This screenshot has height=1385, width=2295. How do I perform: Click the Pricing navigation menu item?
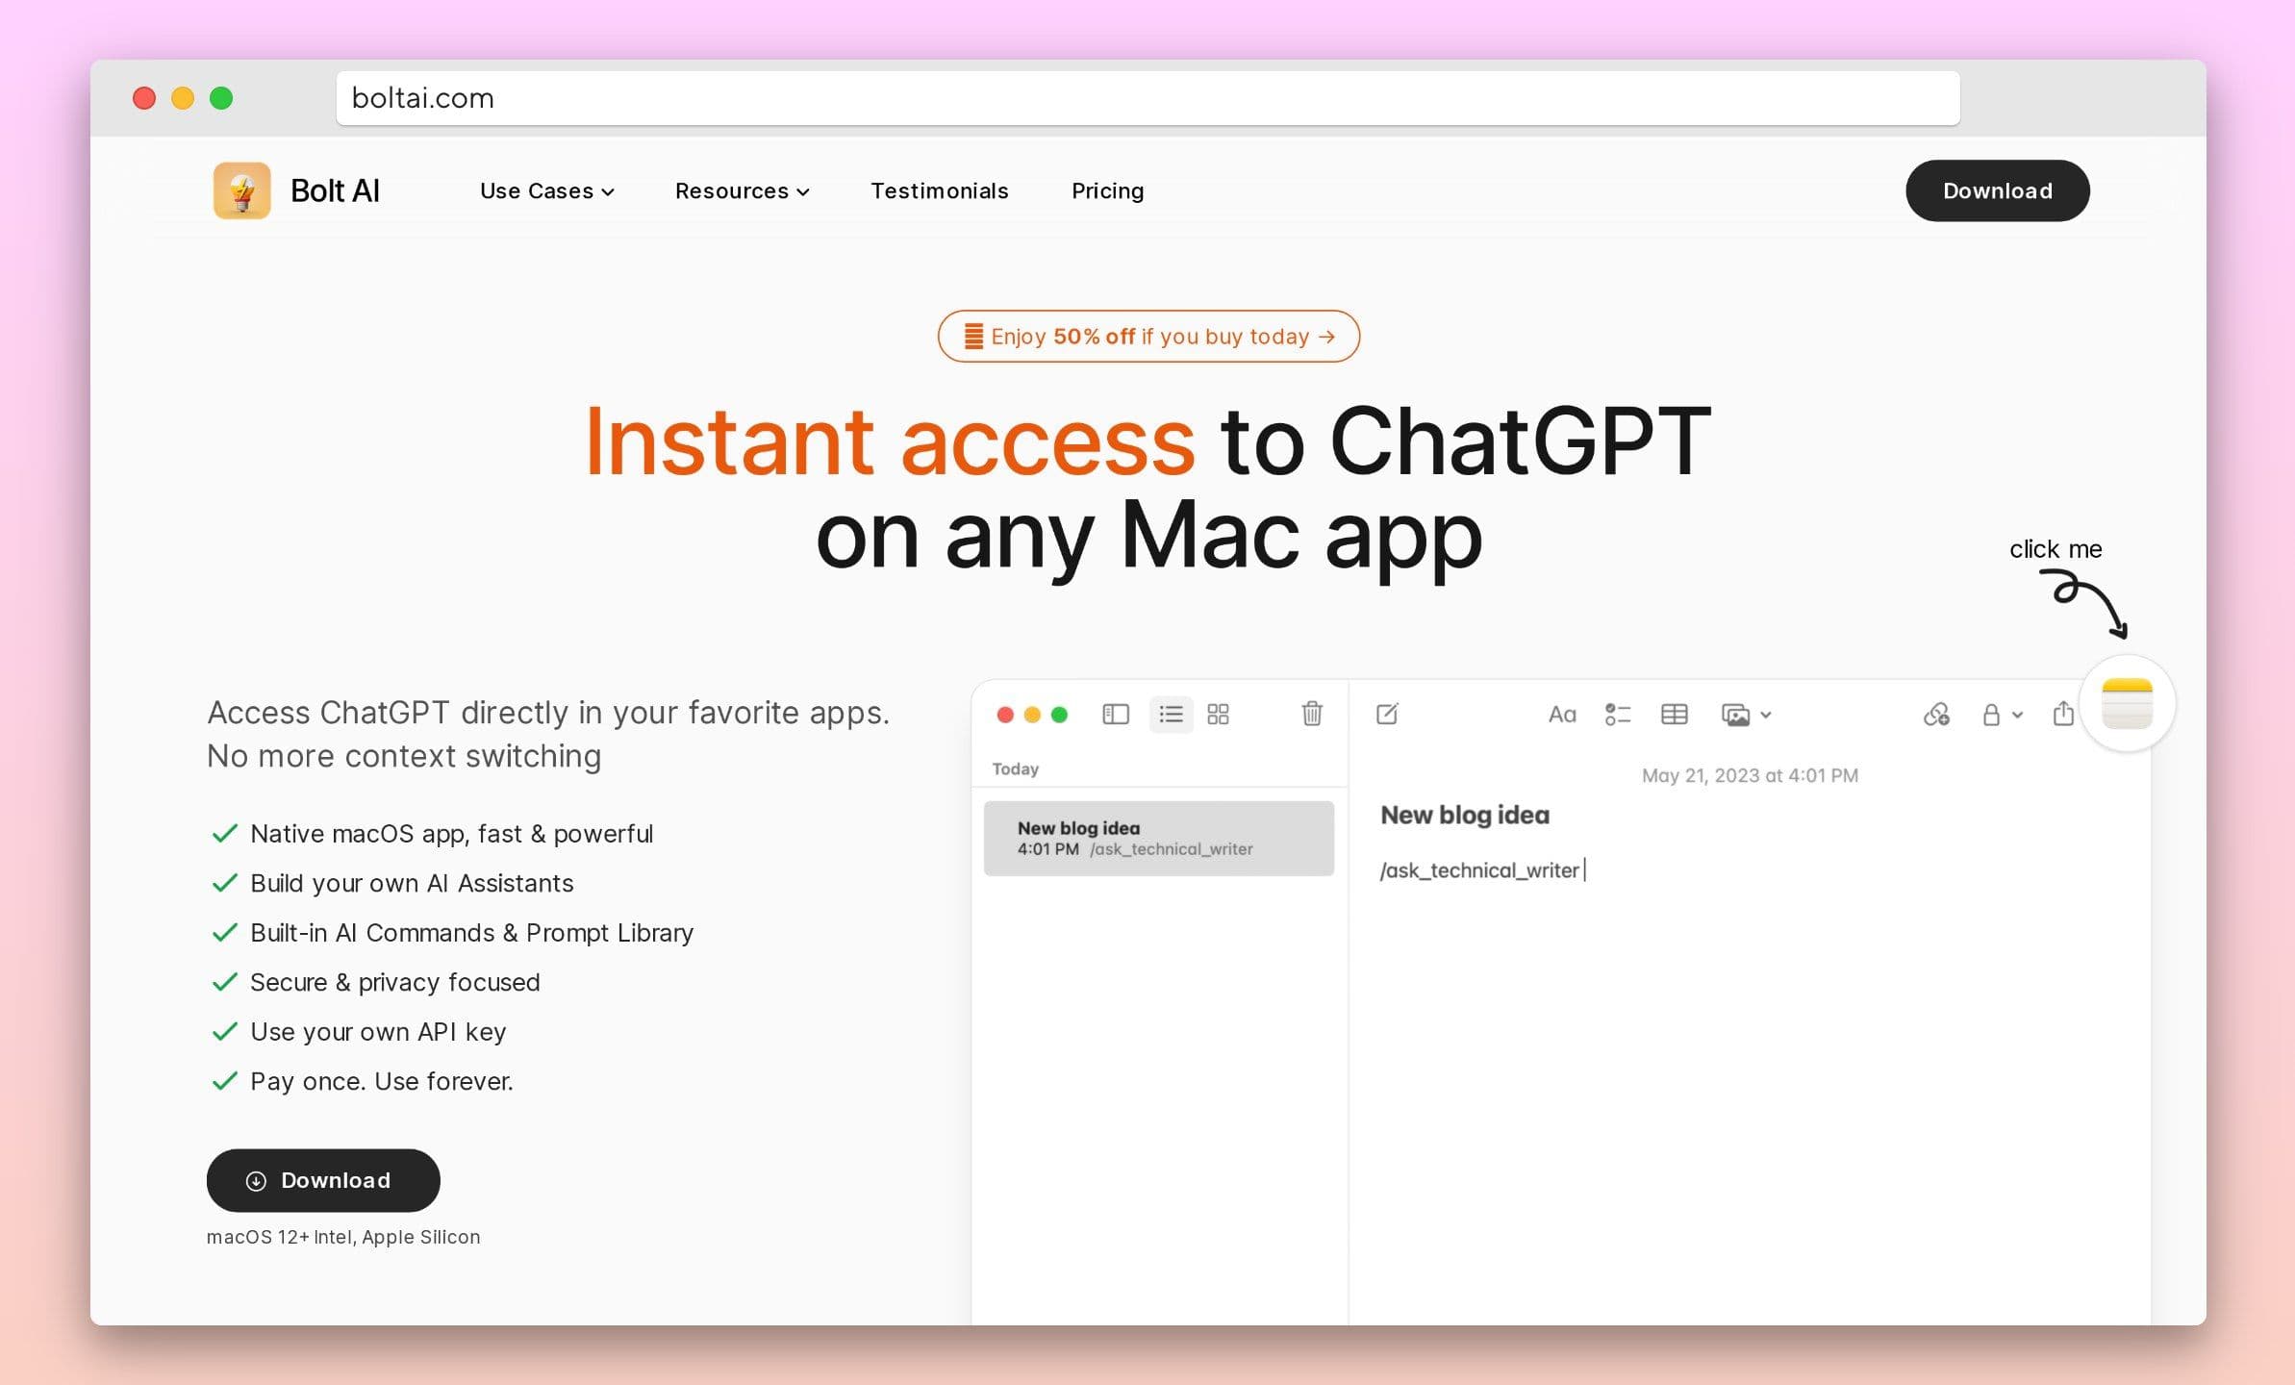pyautogui.click(x=1106, y=190)
